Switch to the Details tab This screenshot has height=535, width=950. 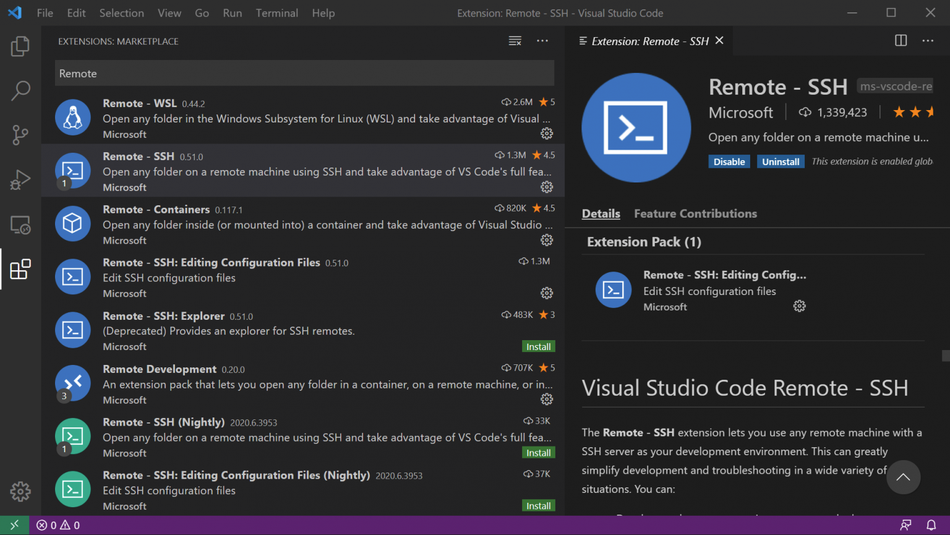pos(601,213)
